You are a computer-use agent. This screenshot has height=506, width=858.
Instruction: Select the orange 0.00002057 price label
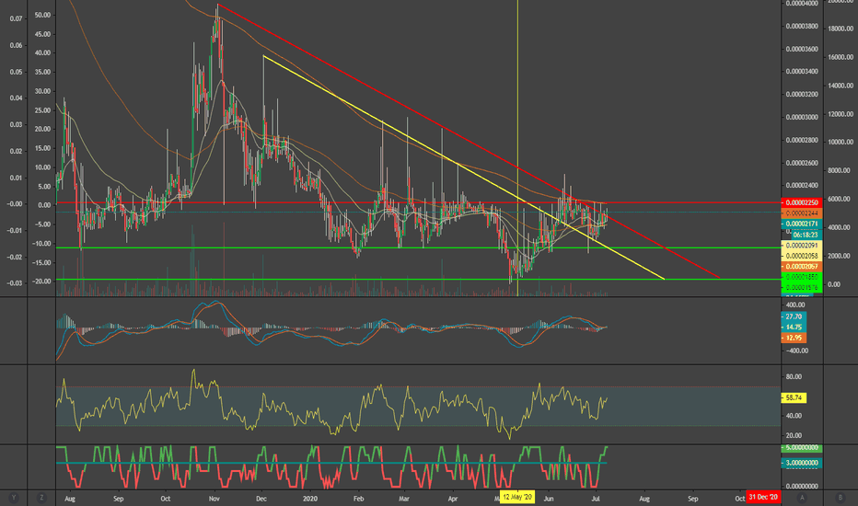click(802, 267)
